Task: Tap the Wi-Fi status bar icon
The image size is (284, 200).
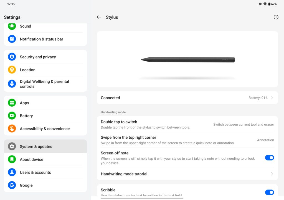Action: click(x=265, y=4)
